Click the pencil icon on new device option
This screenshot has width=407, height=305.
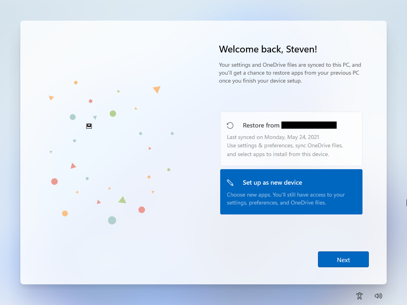click(x=230, y=183)
